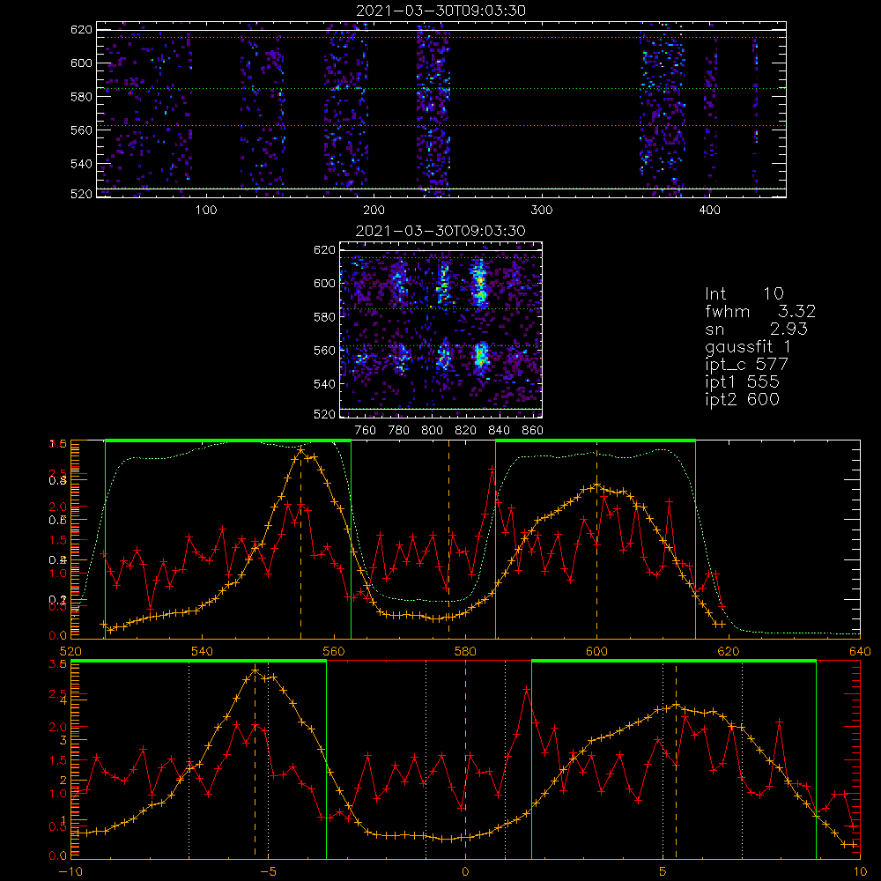Click x-axis tick label 780 on middle image
The width and height of the screenshot is (881, 881).
[x=399, y=431]
